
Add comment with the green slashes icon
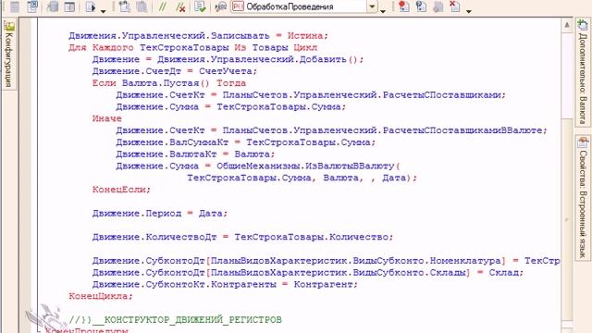click(163, 6)
